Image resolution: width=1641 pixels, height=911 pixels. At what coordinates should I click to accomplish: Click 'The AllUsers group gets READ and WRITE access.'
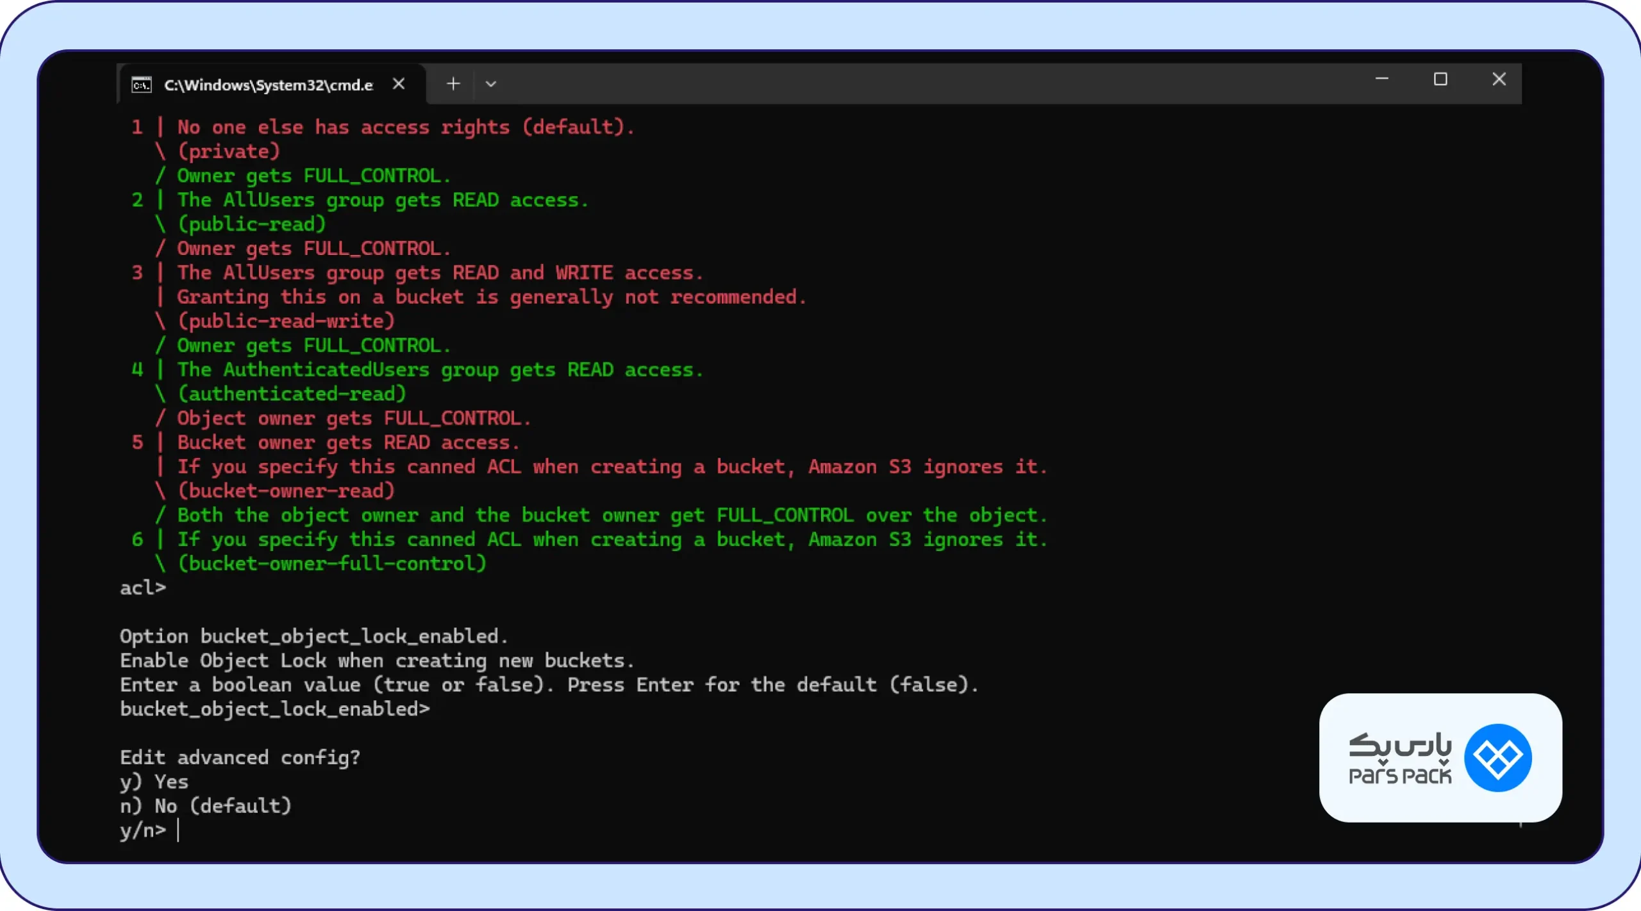[440, 273]
